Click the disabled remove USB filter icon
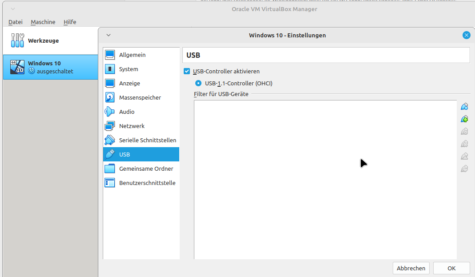475x277 pixels. click(x=464, y=144)
